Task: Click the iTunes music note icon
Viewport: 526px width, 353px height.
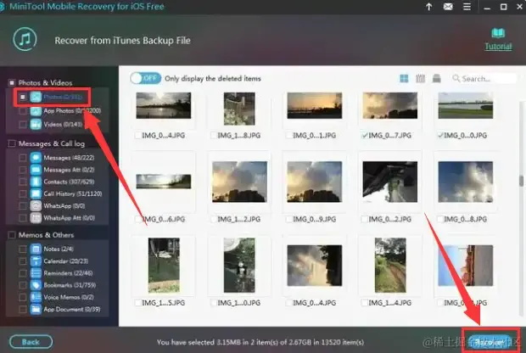Action: tap(25, 39)
